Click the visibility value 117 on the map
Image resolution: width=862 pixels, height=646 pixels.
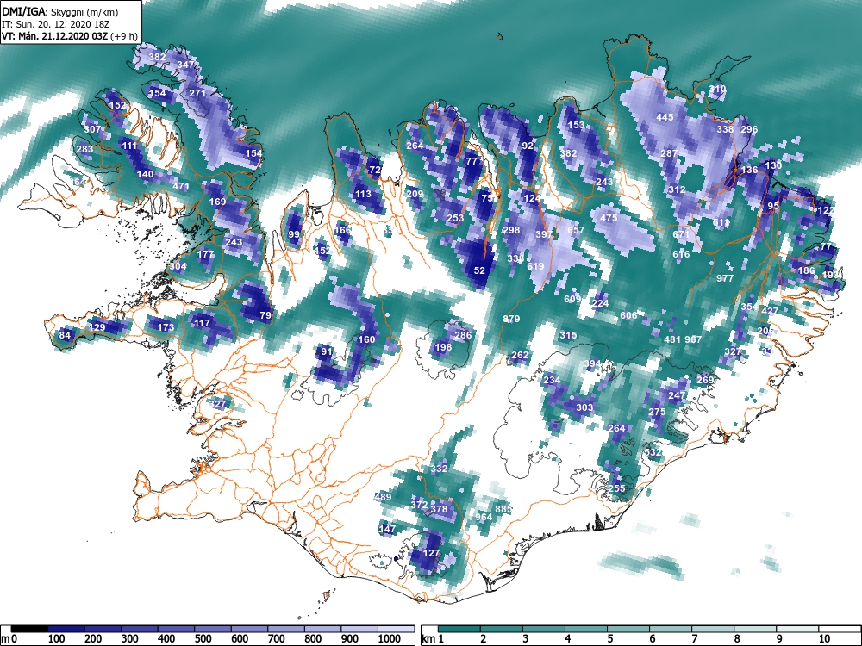point(202,323)
